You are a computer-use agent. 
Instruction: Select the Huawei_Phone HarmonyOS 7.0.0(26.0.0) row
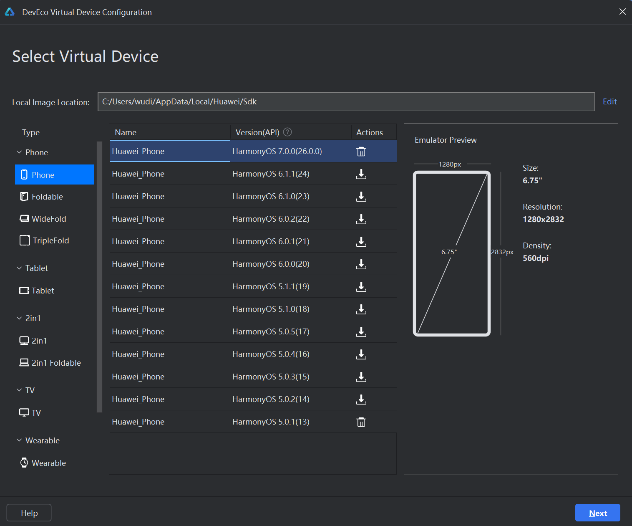pyautogui.click(x=253, y=151)
